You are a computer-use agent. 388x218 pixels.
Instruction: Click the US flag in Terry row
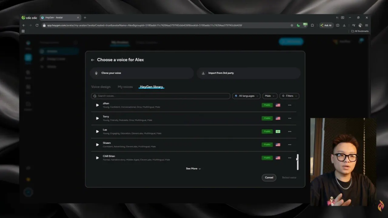tap(278, 118)
